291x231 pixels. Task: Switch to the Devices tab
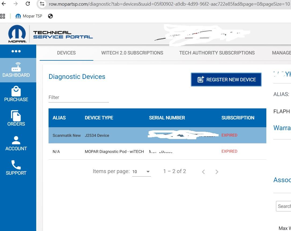coord(67,53)
